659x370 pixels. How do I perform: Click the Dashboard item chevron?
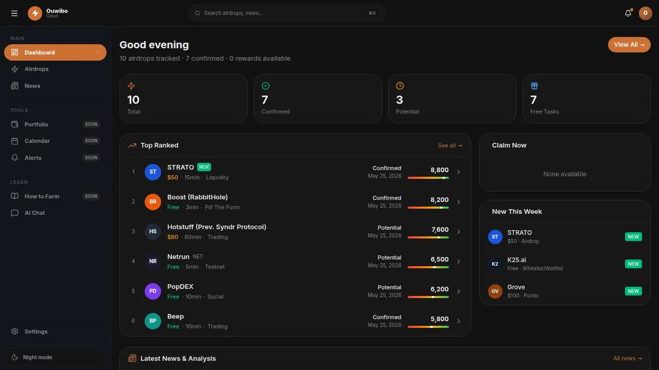click(98, 52)
